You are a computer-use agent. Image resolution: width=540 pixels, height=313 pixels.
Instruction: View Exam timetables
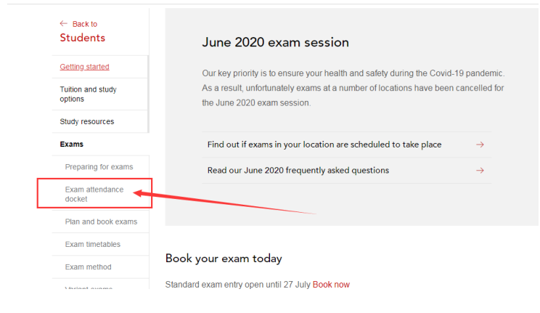(93, 245)
